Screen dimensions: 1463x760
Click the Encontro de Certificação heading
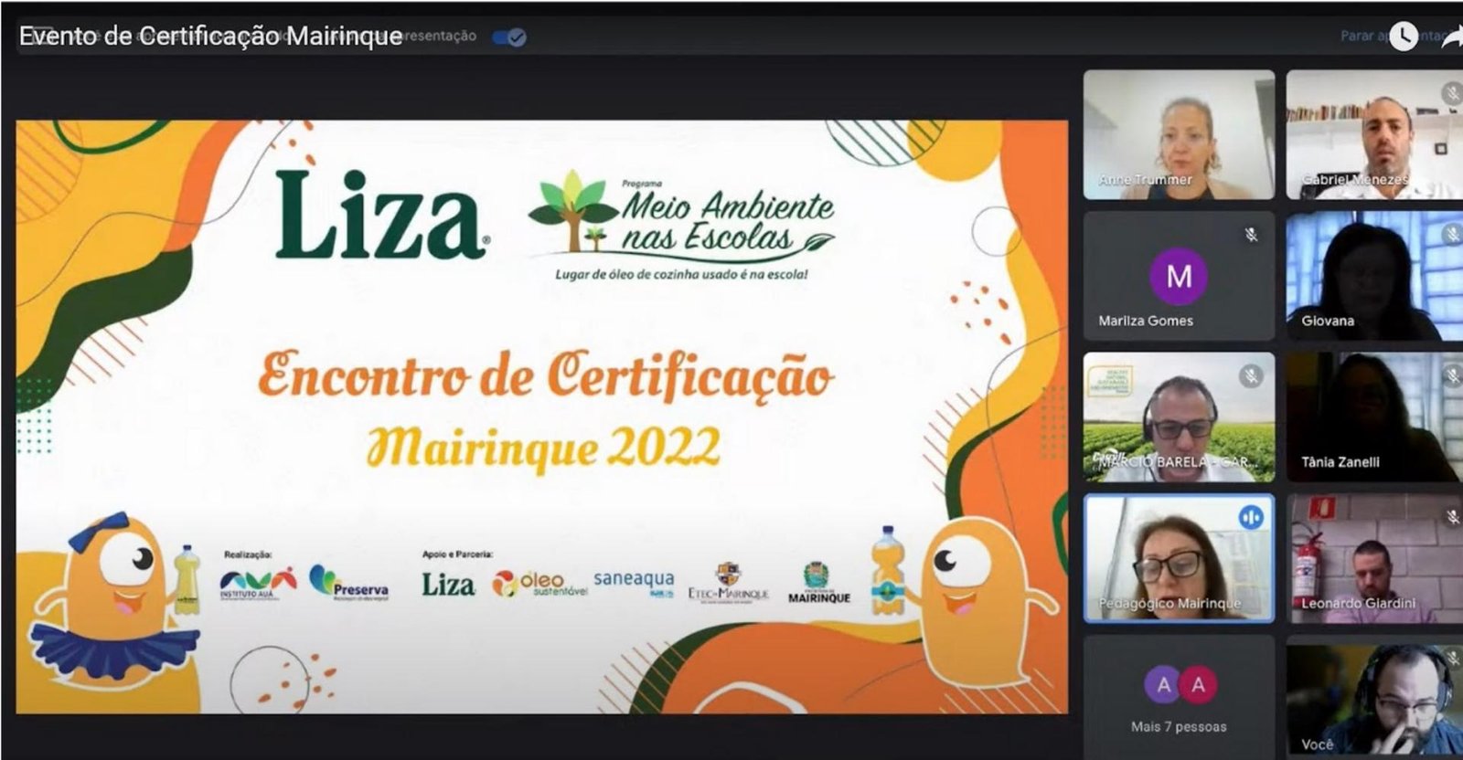(546, 375)
